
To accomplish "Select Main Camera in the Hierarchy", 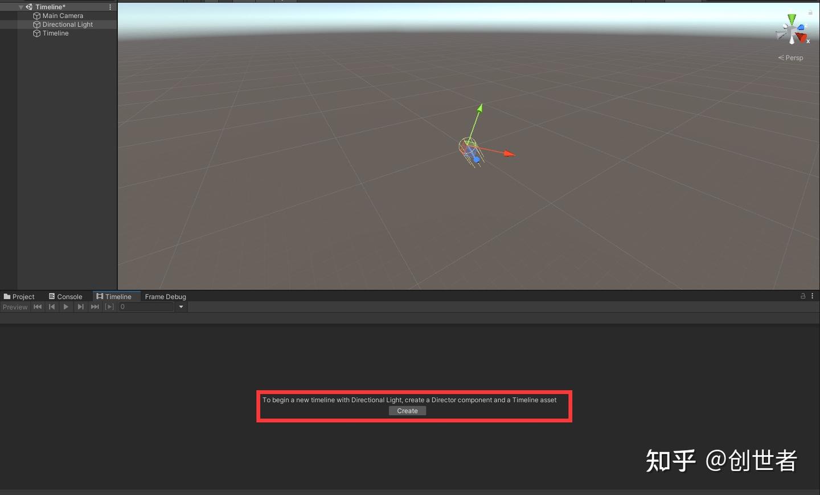I will pos(62,15).
